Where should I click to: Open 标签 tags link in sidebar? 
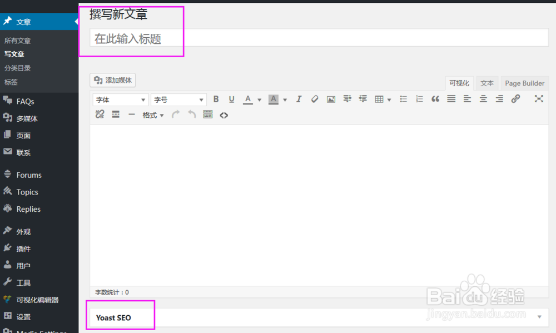11,82
